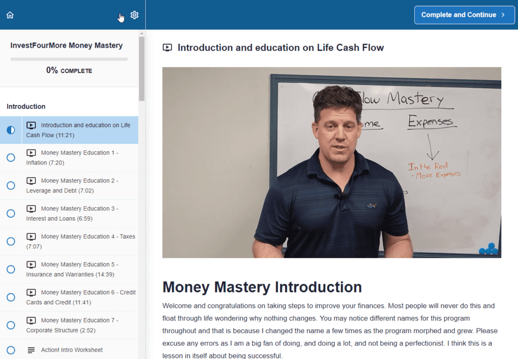This screenshot has height=359, width=518.
Task: Click the Complete and Continue button
Action: [x=464, y=15]
